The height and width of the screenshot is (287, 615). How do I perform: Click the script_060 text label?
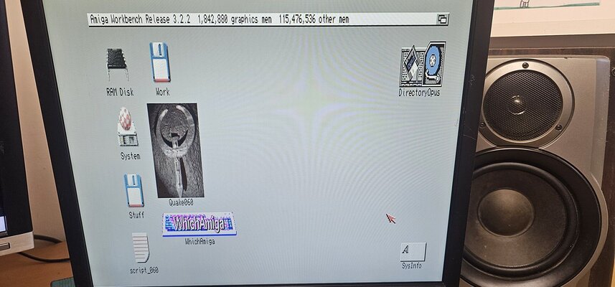coord(144,270)
